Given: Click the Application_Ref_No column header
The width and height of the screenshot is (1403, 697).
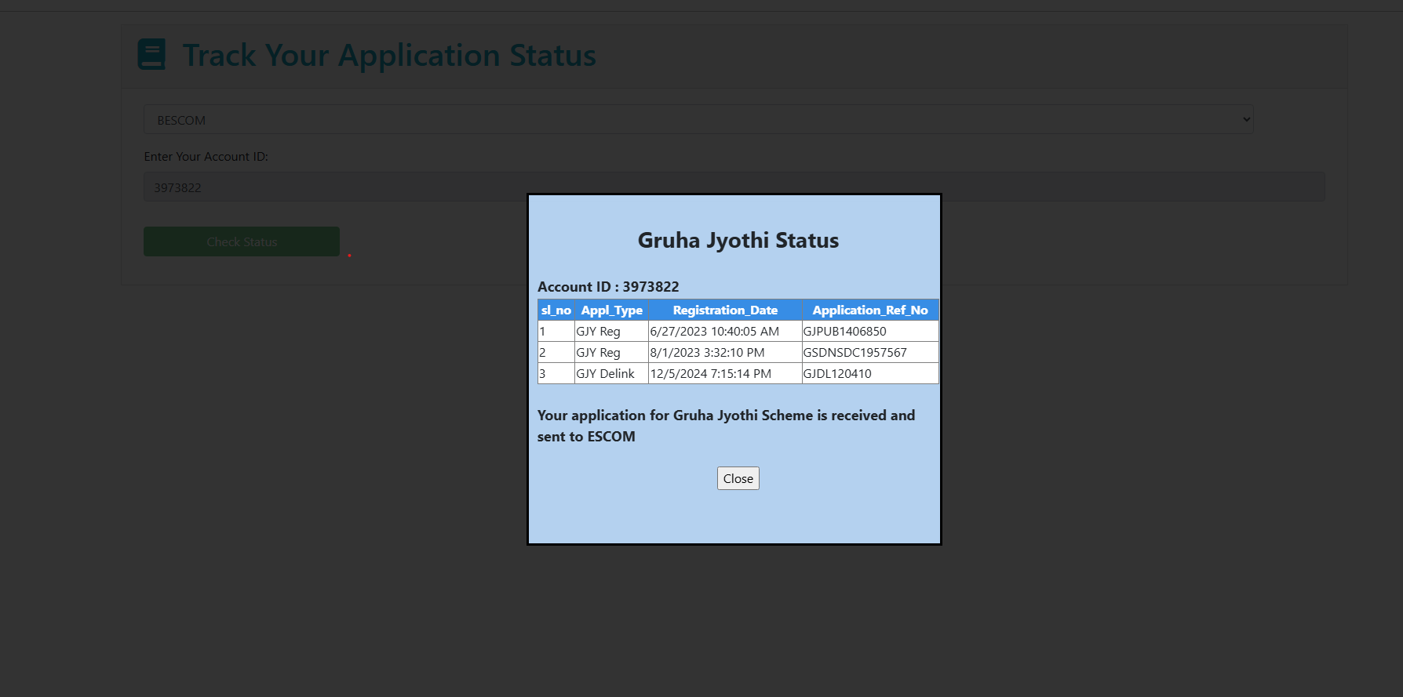Looking at the screenshot, I should coord(869,310).
